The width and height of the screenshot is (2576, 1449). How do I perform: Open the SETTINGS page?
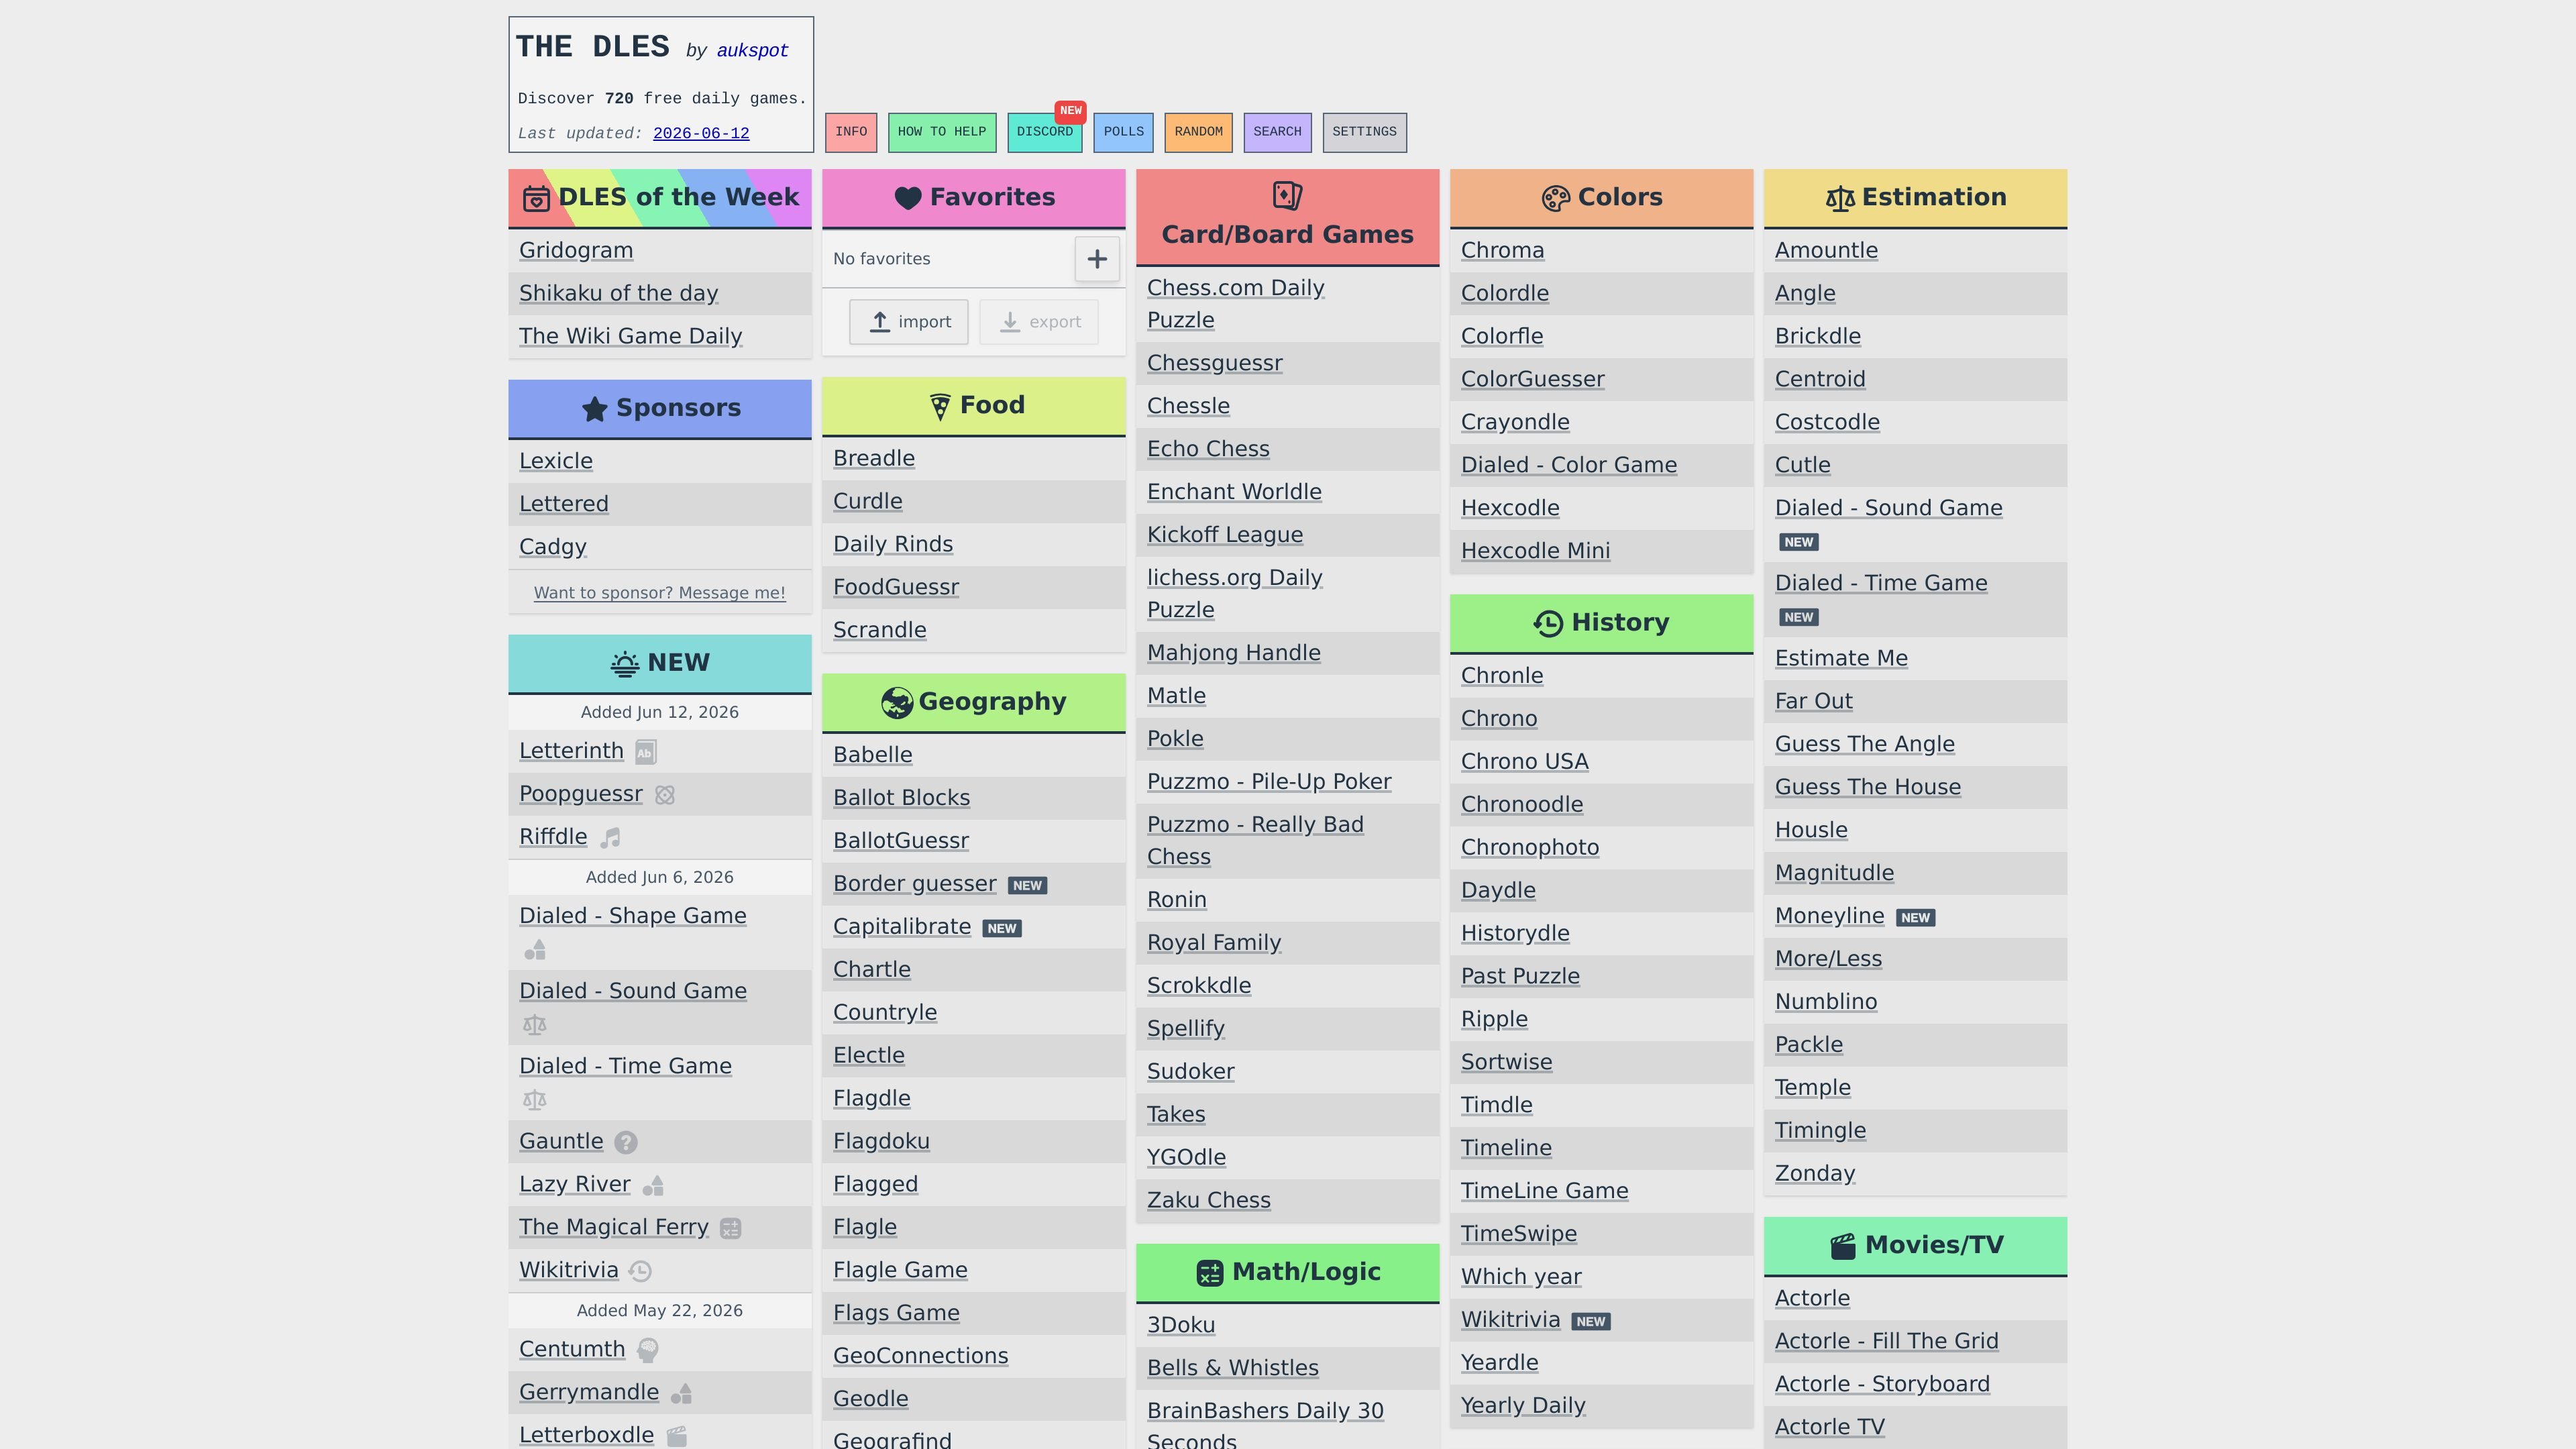pyautogui.click(x=1364, y=132)
